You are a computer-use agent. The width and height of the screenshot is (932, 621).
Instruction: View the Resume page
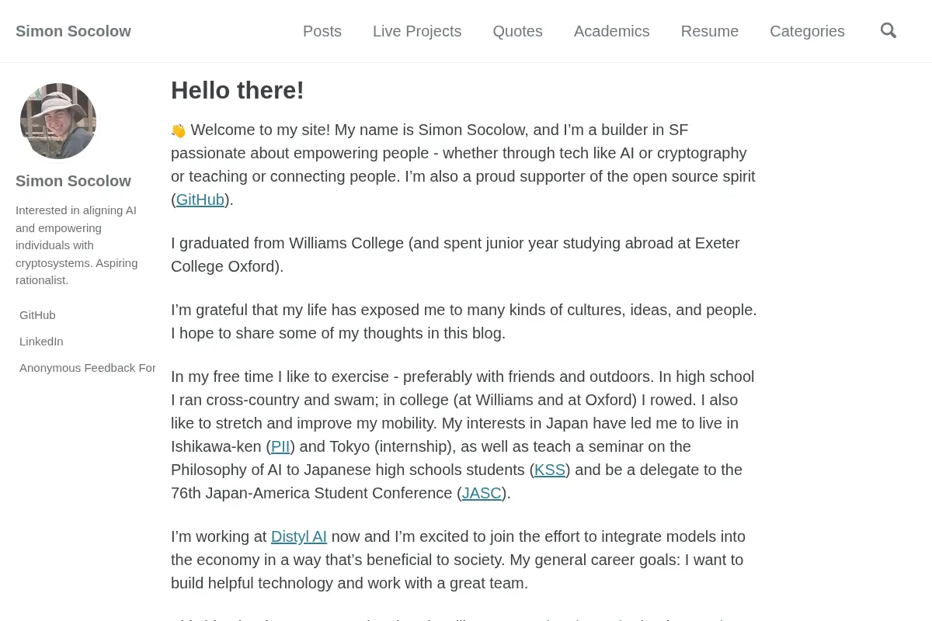[x=710, y=31]
